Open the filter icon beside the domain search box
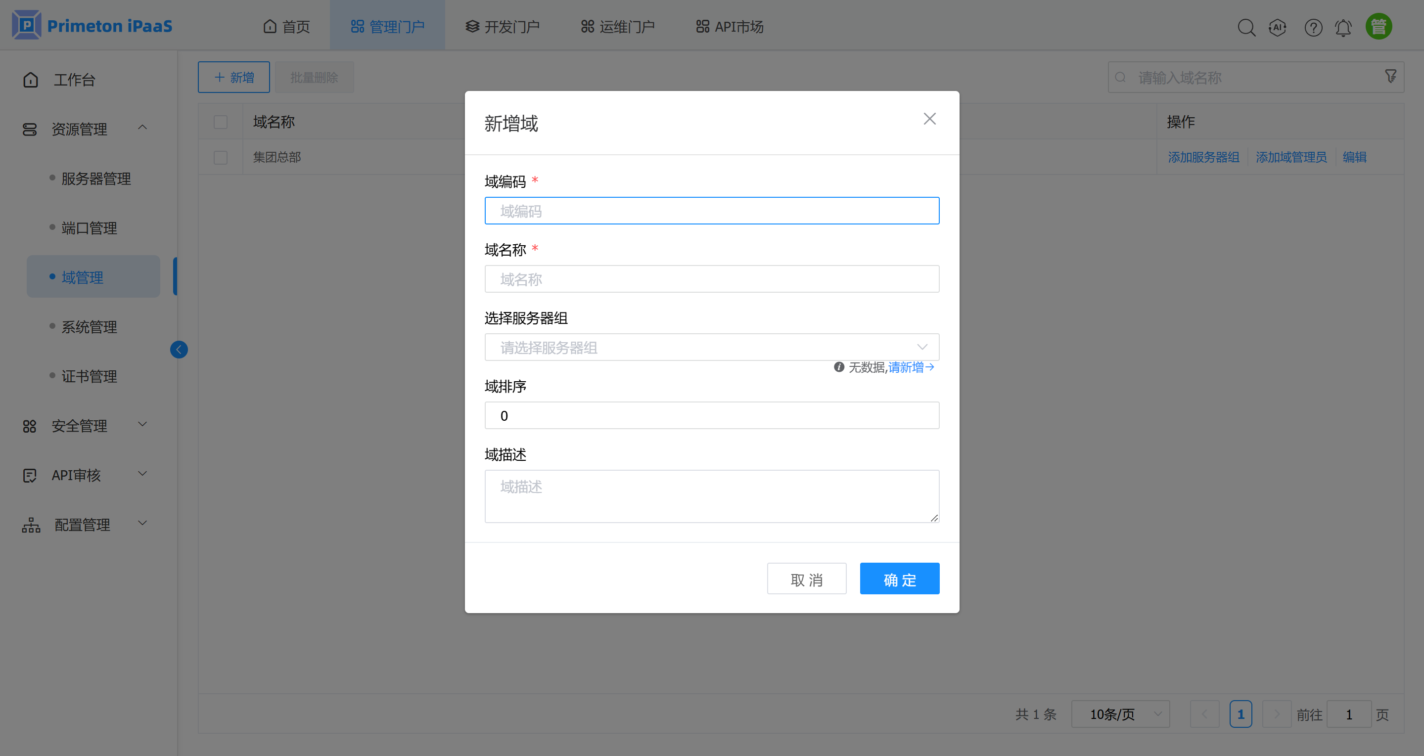1424x756 pixels. pyautogui.click(x=1391, y=76)
